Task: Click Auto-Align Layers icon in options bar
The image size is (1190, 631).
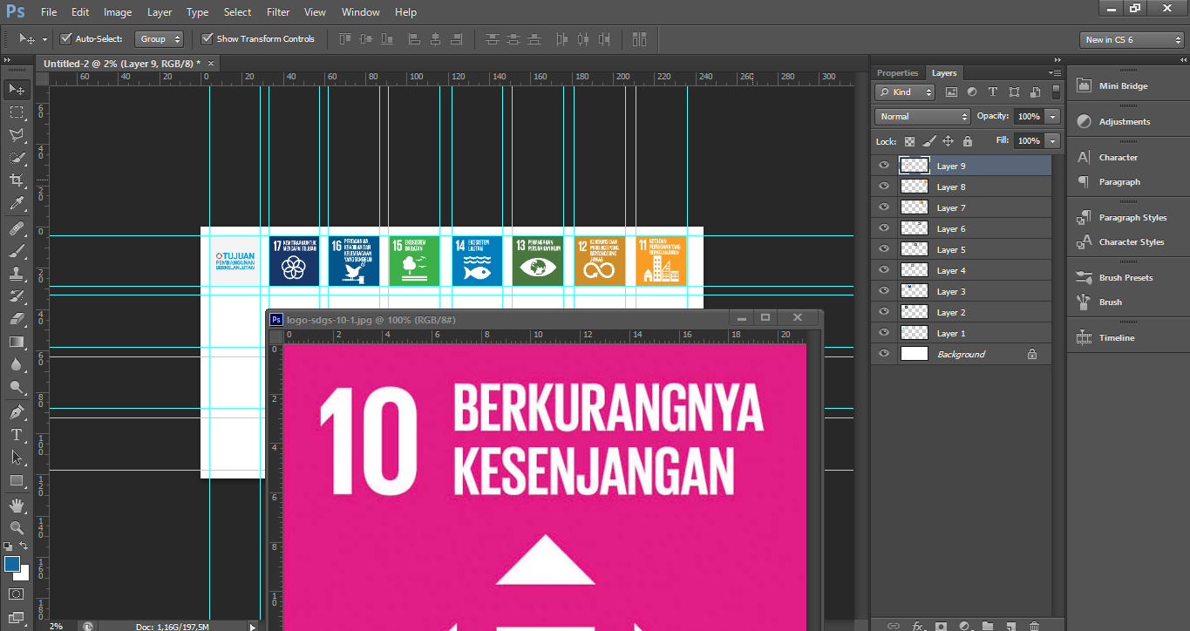Action: [639, 39]
